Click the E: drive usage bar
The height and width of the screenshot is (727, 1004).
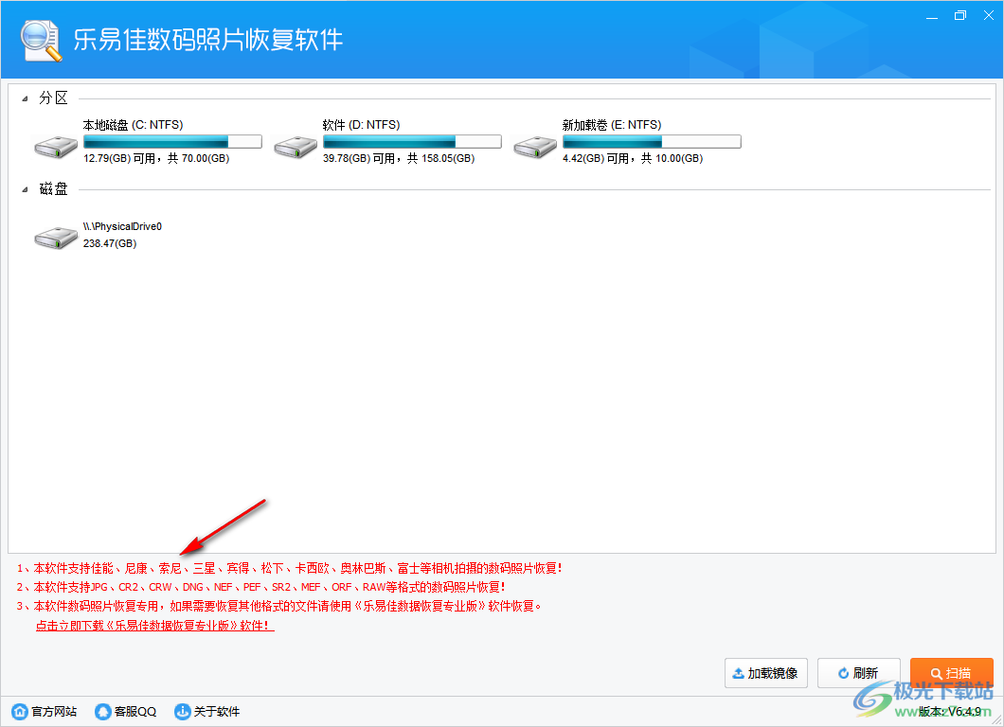[x=652, y=141]
